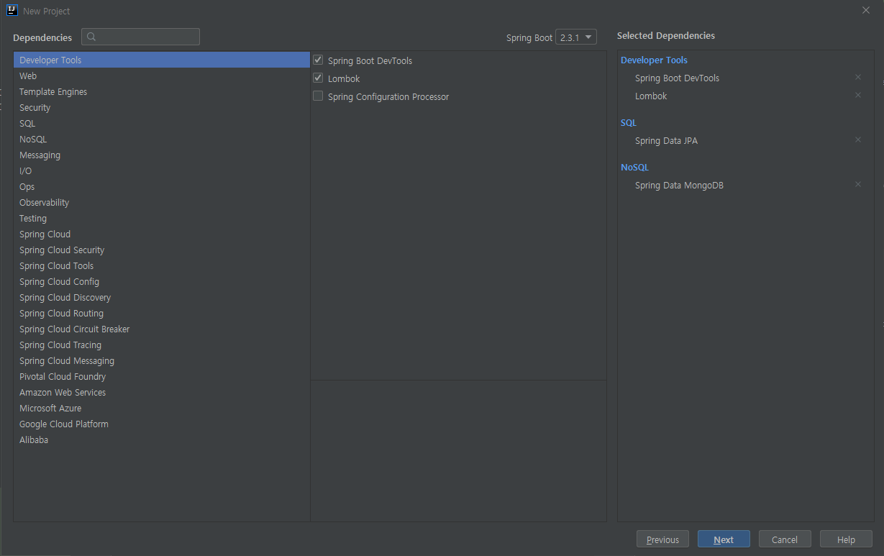Select the Web category

[162, 76]
